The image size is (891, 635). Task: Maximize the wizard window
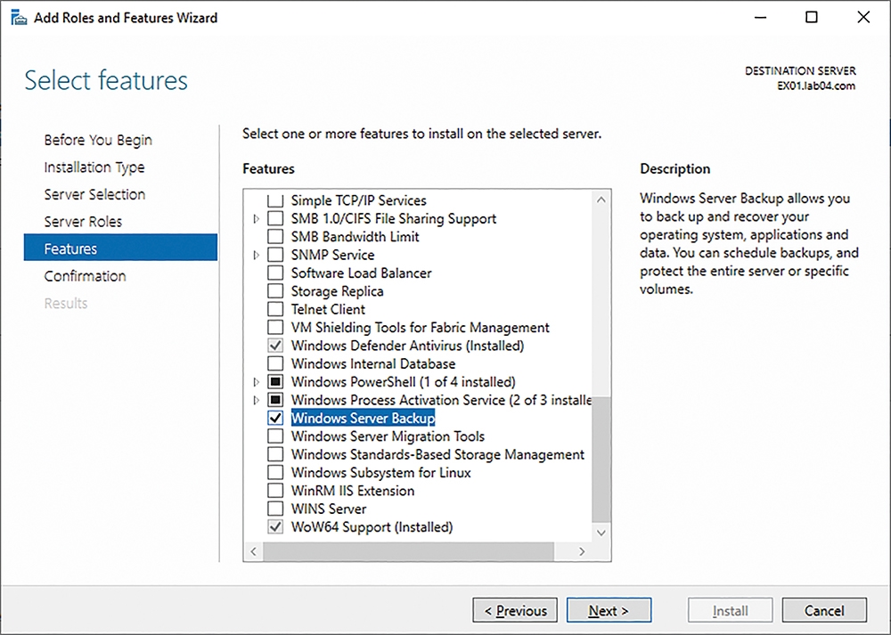pos(812,17)
